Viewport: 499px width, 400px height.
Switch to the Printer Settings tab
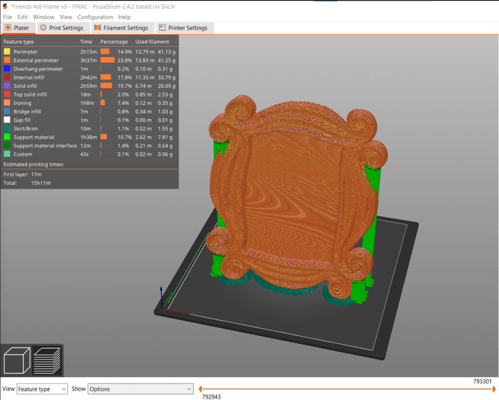coord(185,28)
